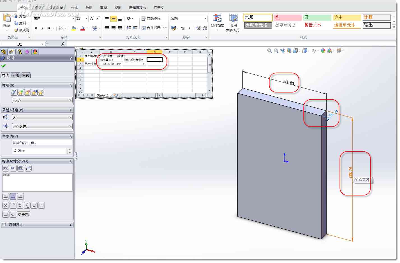Open the Name Box D2 dropdown arrow
Viewport: 400px width, 263px height.
pyautogui.click(x=42, y=44)
